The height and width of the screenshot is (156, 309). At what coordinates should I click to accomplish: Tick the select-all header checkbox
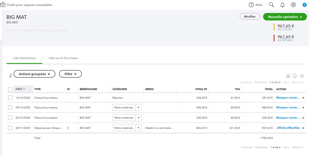(10, 89)
